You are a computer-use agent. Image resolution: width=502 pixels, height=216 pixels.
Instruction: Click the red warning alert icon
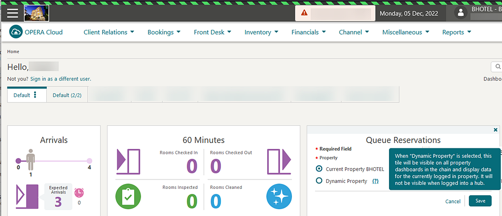(x=304, y=13)
